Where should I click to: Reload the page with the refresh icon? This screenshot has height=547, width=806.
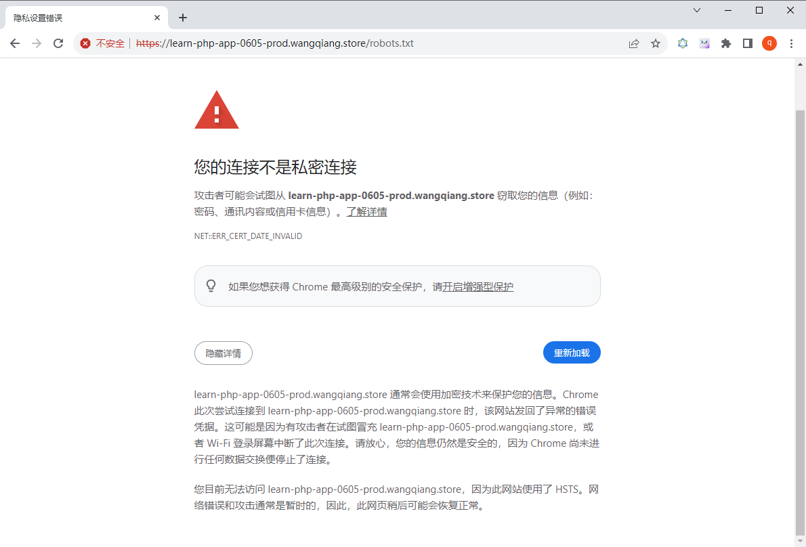click(x=58, y=43)
